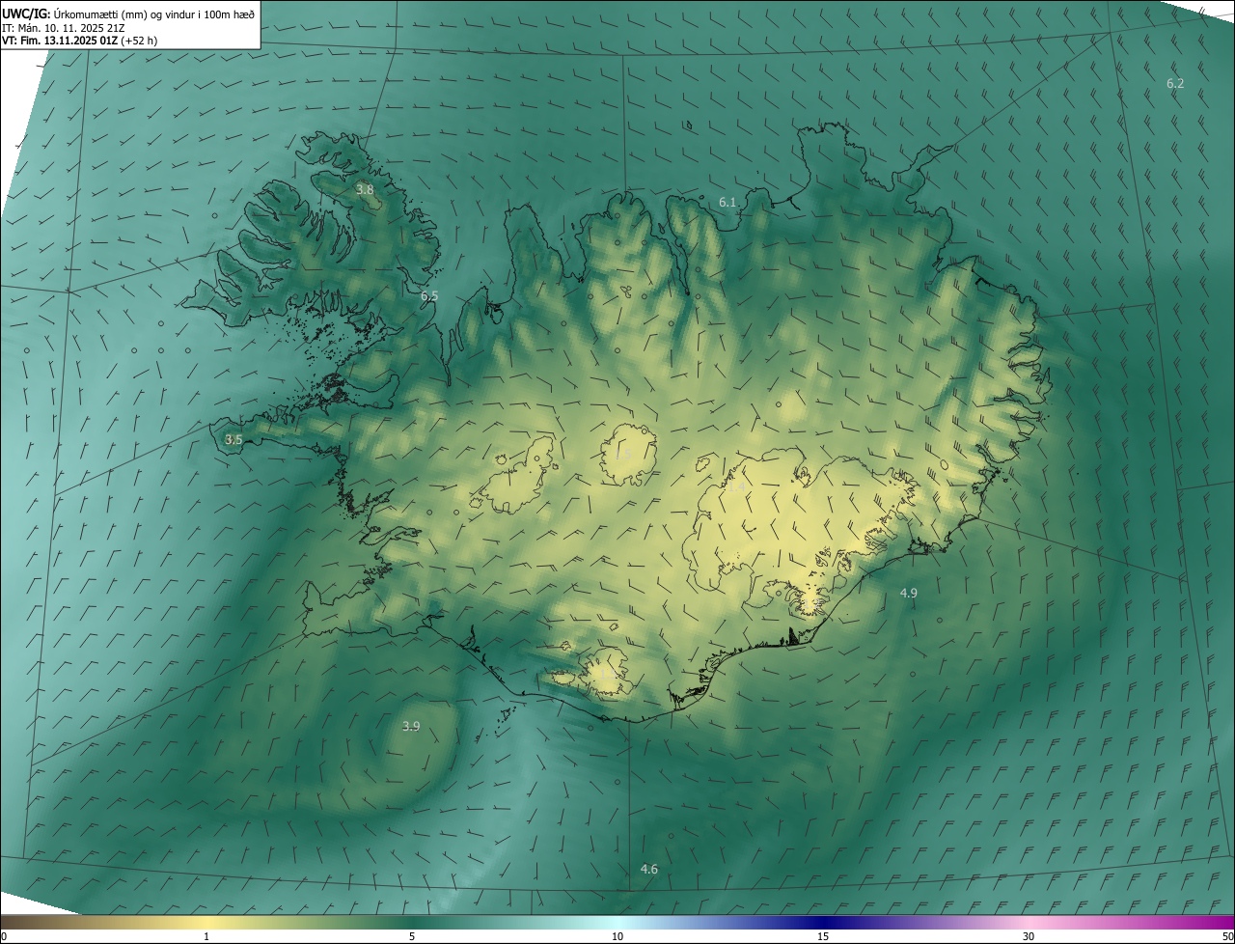The width and height of the screenshot is (1235, 944).
Task: Click the 3.8 value label in the Westfjords
Action: 365,190
